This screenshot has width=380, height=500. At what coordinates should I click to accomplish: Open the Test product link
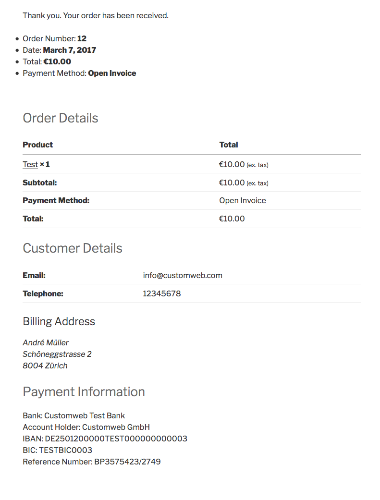pos(30,164)
